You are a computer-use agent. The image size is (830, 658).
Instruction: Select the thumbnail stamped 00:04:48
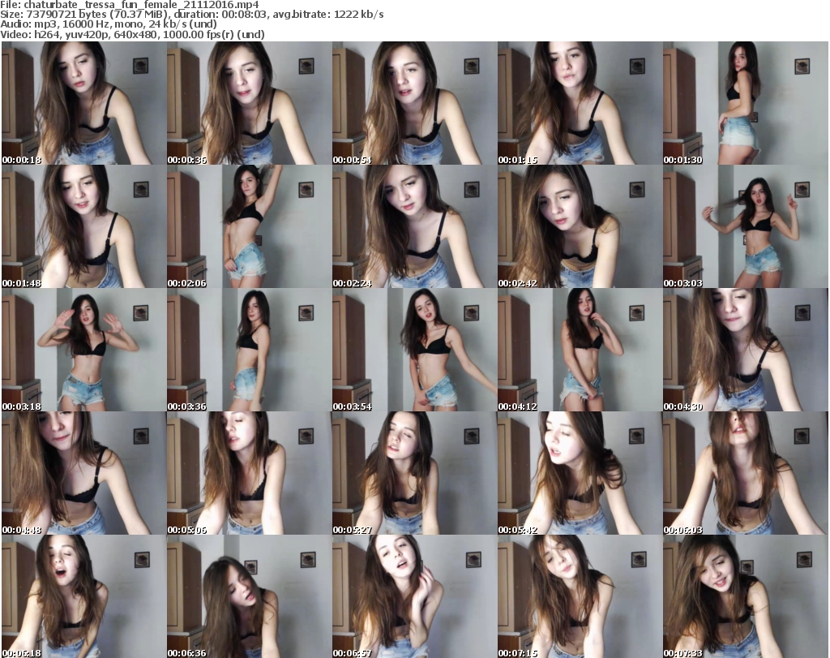click(83, 473)
